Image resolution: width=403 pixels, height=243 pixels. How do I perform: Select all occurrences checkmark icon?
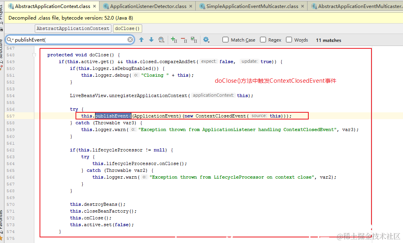[x=194, y=40]
